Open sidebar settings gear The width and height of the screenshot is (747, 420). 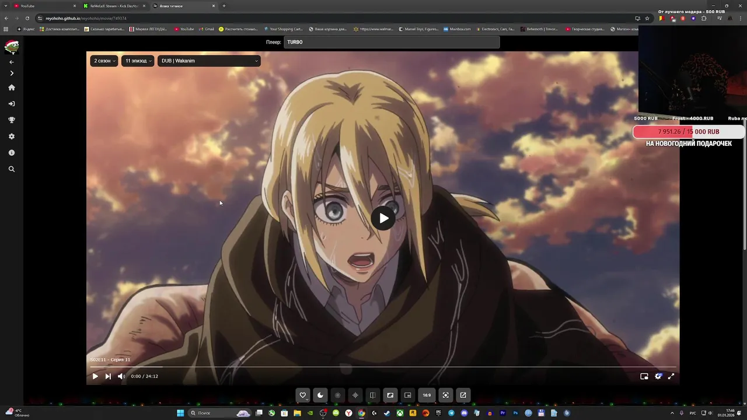coord(12,136)
